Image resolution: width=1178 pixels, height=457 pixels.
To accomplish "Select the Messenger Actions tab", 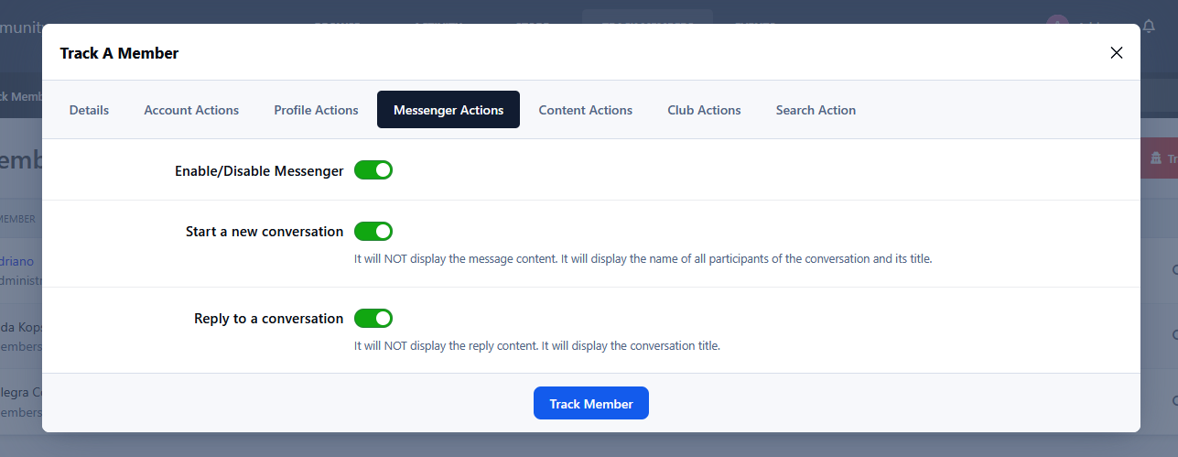I will (x=449, y=110).
